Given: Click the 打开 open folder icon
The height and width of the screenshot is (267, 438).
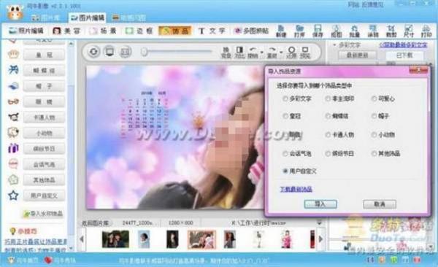Looking at the screenshot, I should pyautogui.click(x=299, y=31).
